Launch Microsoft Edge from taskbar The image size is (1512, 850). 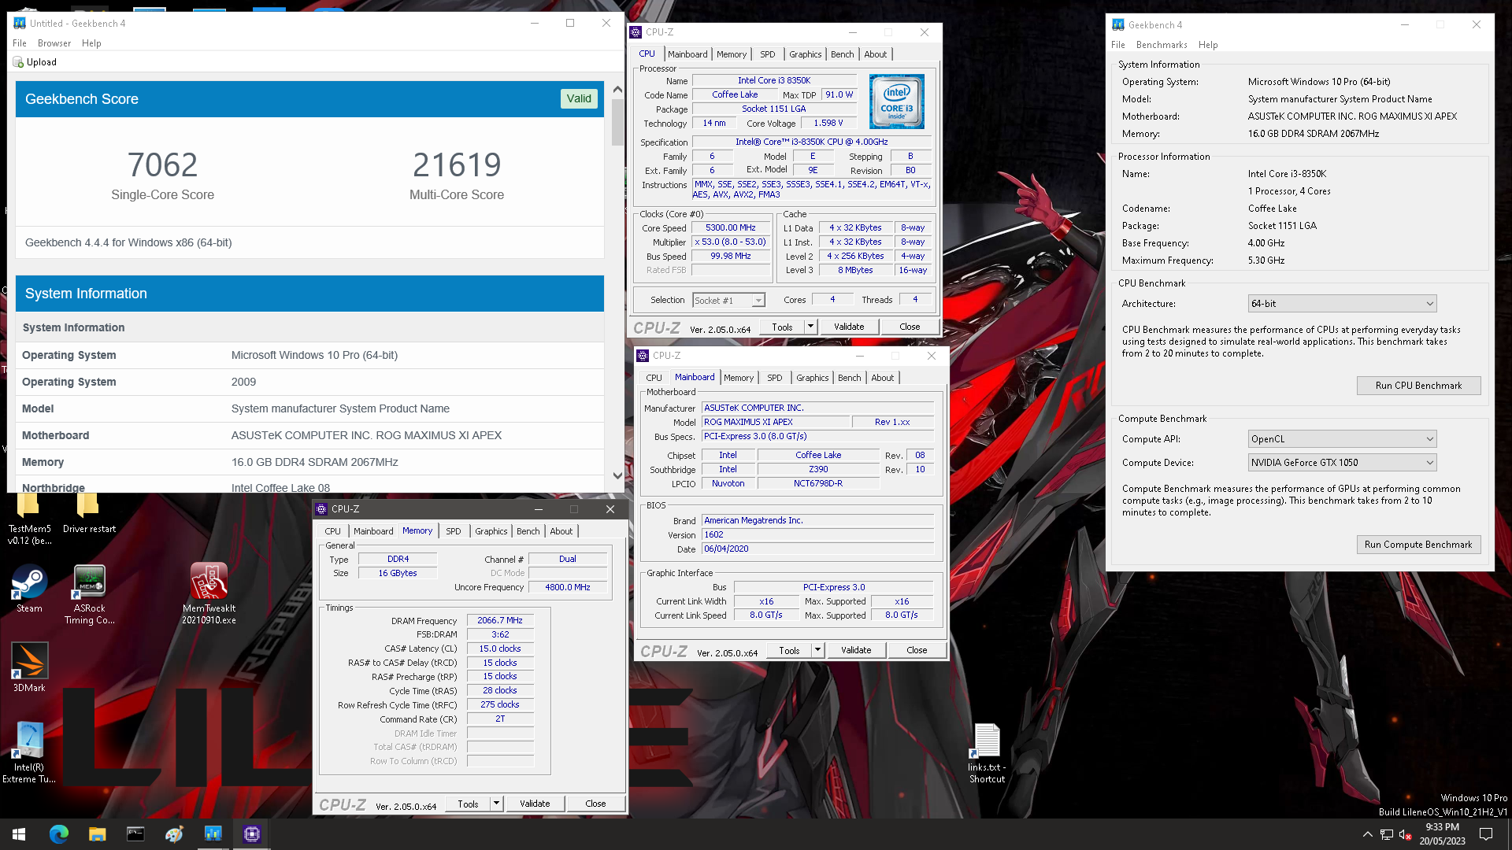click(x=59, y=834)
